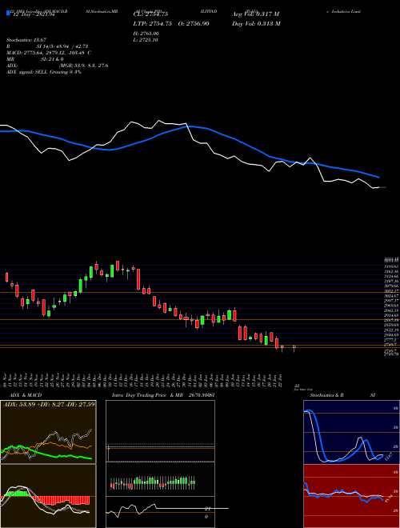Image resolution: width=400 pixels, height=528 pixels.
Task: Click the 'O: 2756.90' open value
Action: [x=192, y=23]
